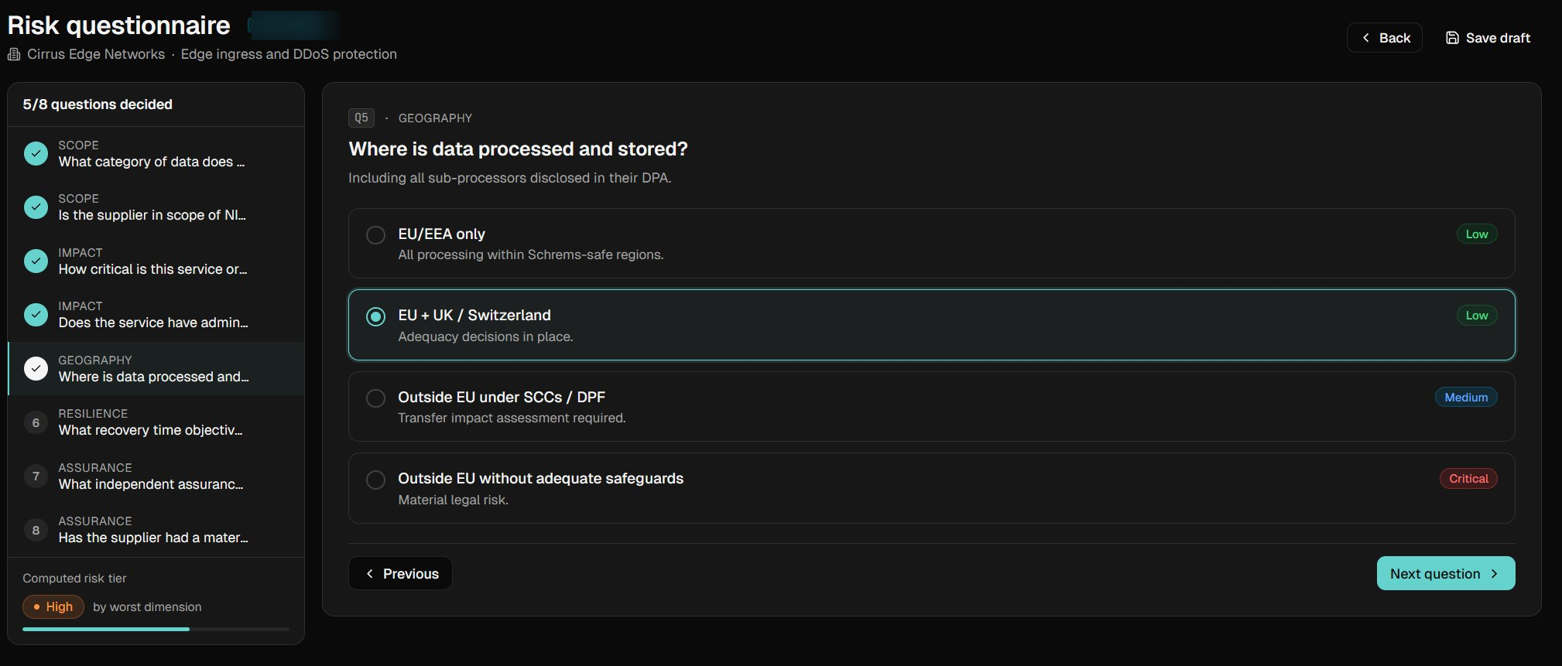Click the Save draft floppy disk icon
This screenshot has height=666, width=1562.
coord(1452,38)
